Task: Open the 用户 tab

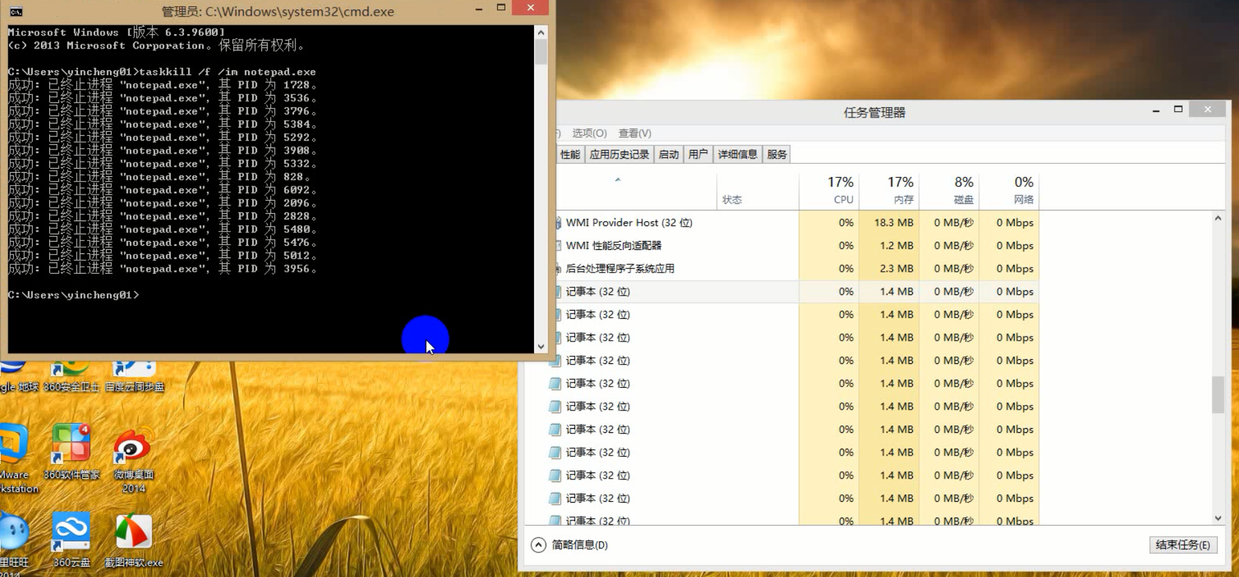Action: [x=698, y=154]
